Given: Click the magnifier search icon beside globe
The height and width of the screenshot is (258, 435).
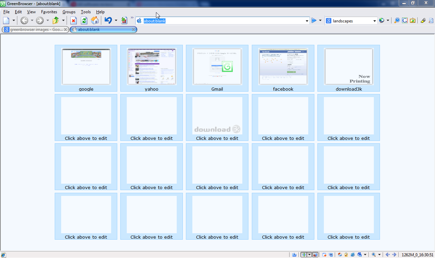Looking at the screenshot, I should coord(397,21).
